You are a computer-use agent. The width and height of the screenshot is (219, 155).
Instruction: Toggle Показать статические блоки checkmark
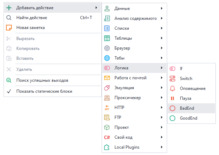[9, 91]
